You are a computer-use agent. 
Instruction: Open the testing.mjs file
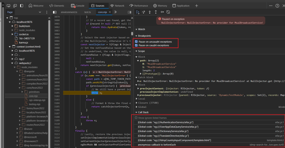pos(35,104)
